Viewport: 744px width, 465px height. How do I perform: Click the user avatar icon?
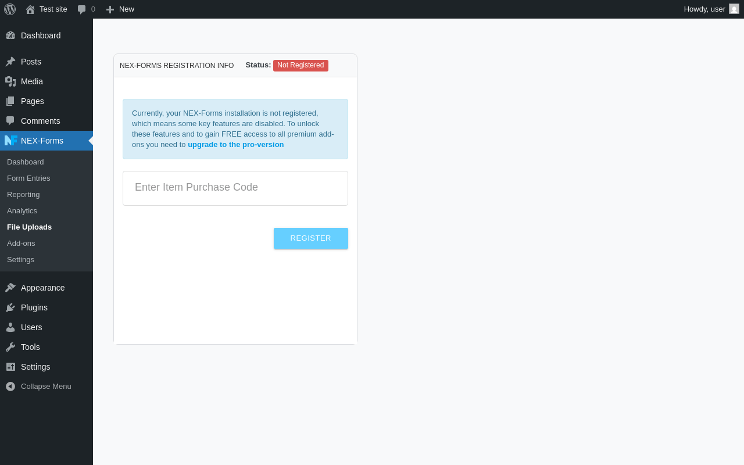[x=734, y=9]
